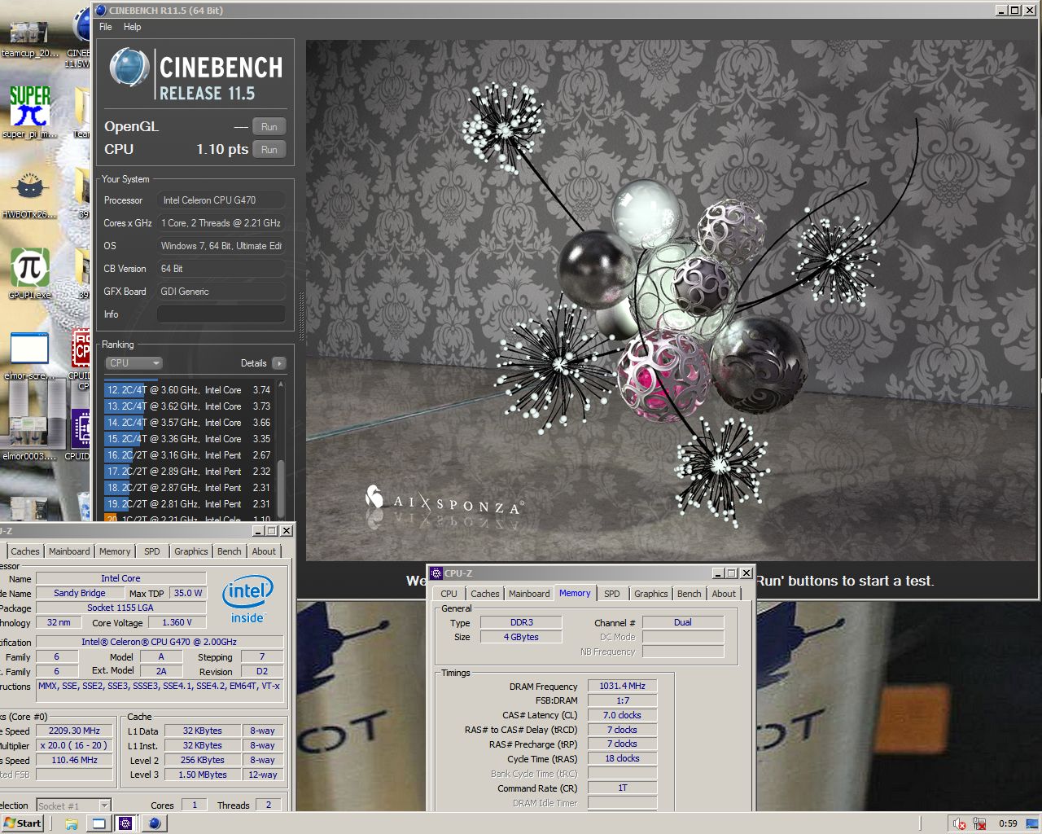The image size is (1042, 834).
Task: Switch to Memory tab in left CPU-Z window
Action: pos(115,551)
